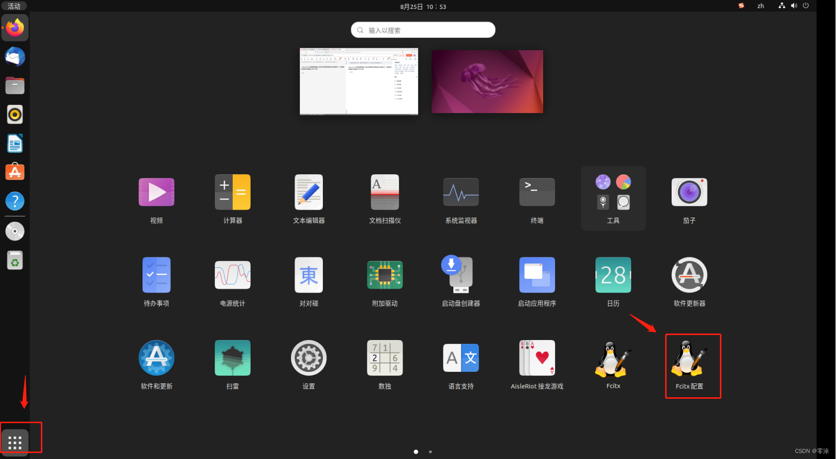The height and width of the screenshot is (459, 837).
Task: Open the disc drive icon in dock
Action: [x=15, y=231]
